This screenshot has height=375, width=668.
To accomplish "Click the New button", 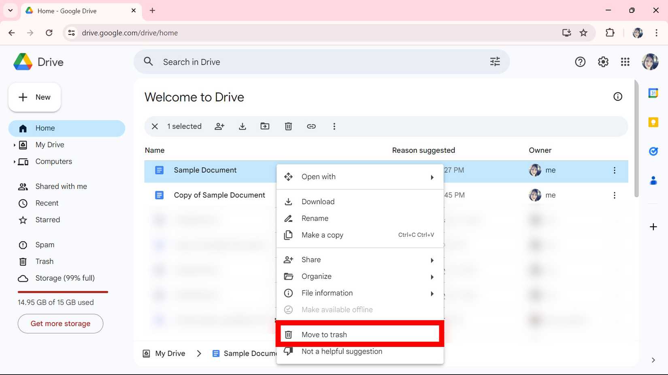I will [34, 97].
